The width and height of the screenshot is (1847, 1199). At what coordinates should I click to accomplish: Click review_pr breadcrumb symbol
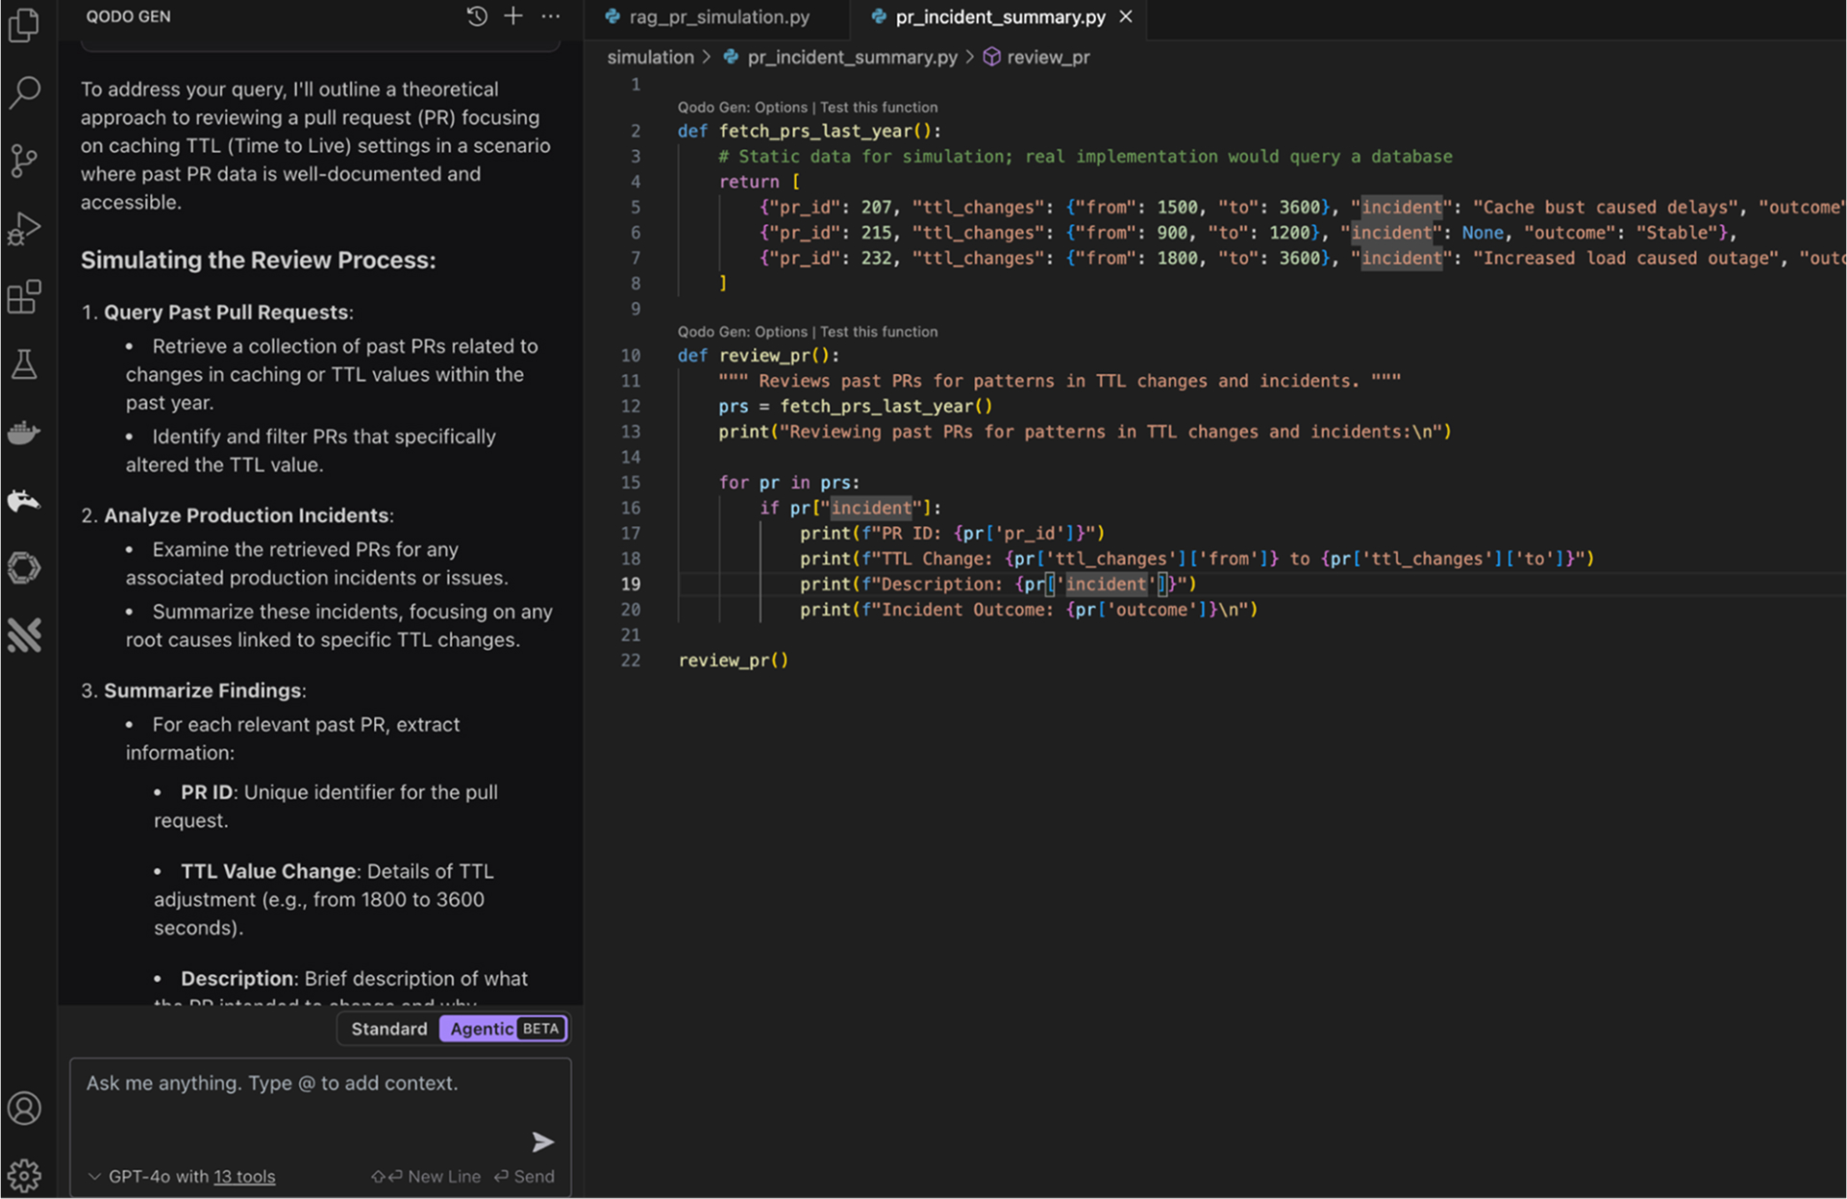coord(1048,58)
